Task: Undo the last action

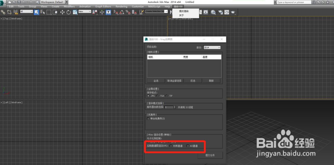Action: 23,2
